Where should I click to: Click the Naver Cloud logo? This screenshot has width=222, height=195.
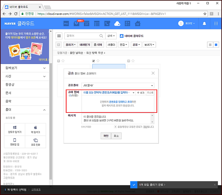click(19, 23)
